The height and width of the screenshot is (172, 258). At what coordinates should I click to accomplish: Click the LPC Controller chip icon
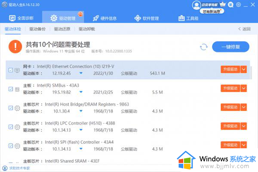pyautogui.click(x=17, y=127)
